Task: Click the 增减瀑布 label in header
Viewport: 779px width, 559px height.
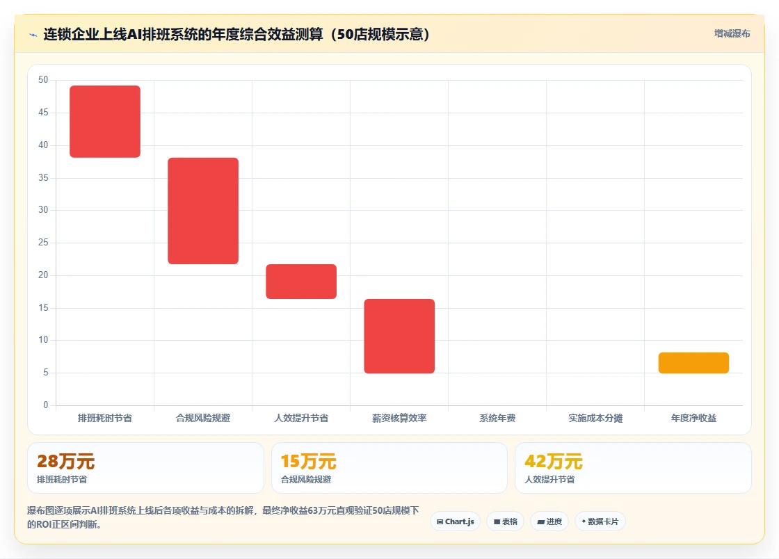Action: (732, 34)
